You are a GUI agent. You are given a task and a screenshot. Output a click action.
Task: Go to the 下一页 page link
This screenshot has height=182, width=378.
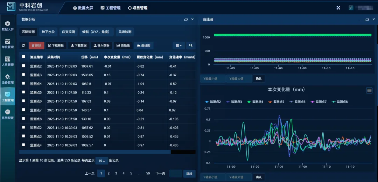tap(160, 173)
